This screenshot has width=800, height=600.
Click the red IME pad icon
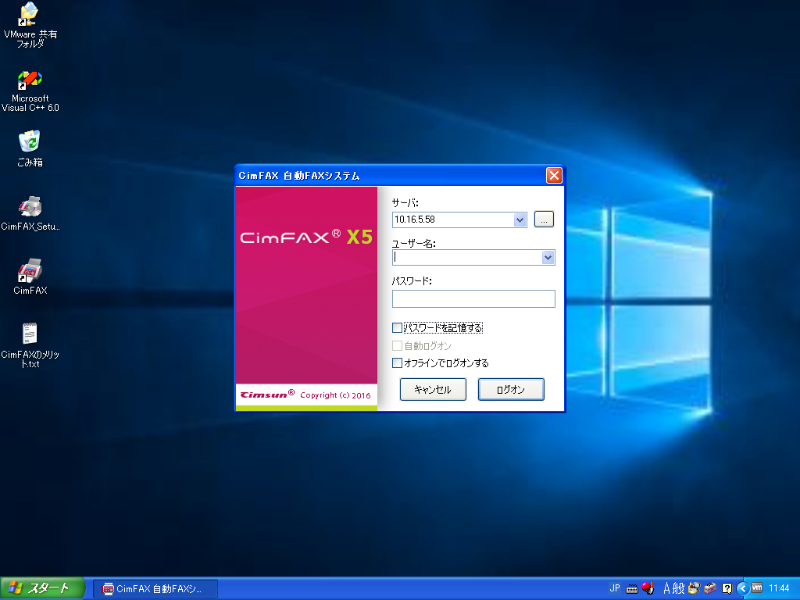(x=648, y=588)
